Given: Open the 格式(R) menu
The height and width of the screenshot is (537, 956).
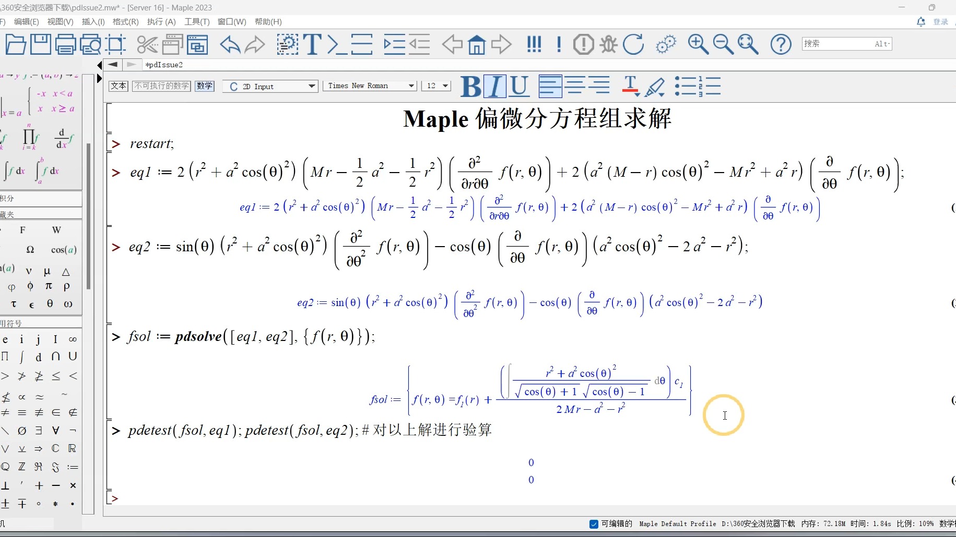Looking at the screenshot, I should (126, 21).
